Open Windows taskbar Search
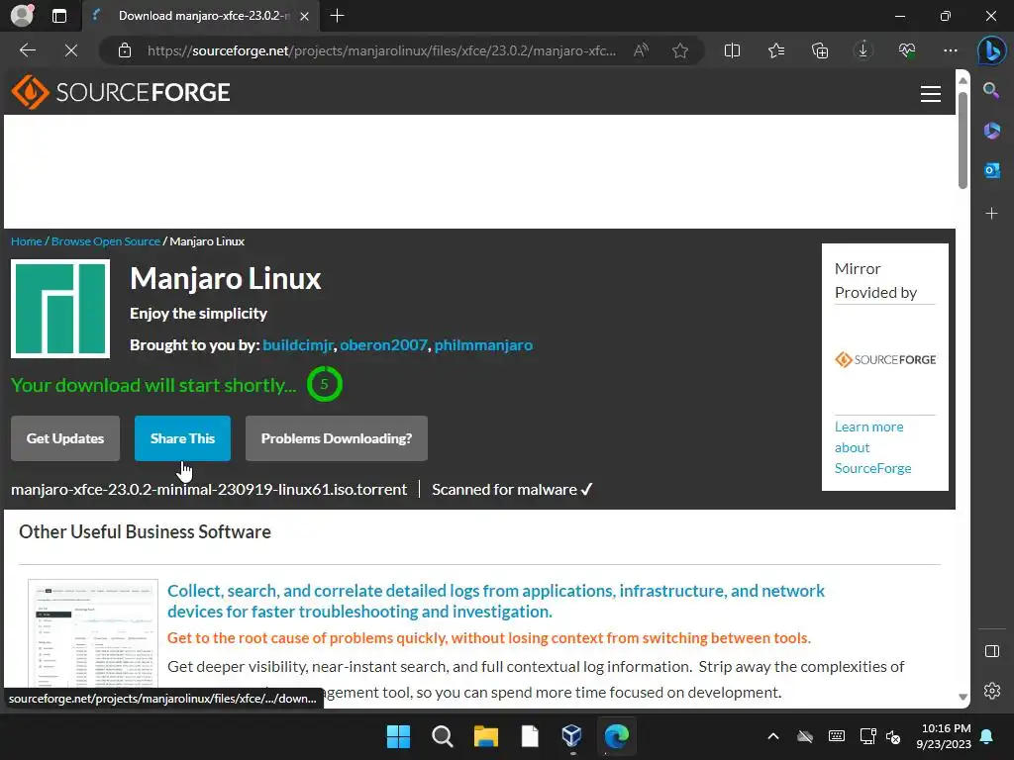Image resolution: width=1014 pixels, height=760 pixels. coord(443,736)
